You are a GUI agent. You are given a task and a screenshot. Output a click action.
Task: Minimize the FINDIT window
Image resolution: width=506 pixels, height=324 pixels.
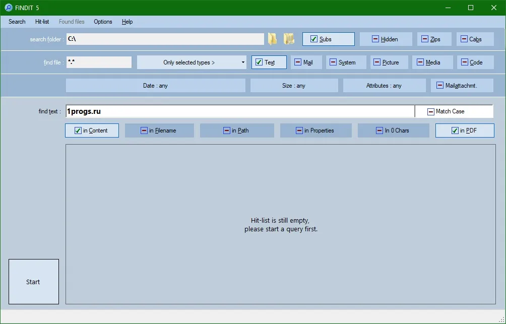[x=448, y=8]
